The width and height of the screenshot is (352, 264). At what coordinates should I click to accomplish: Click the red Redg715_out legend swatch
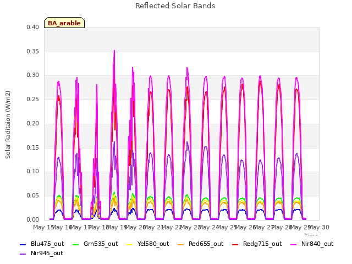235,244
